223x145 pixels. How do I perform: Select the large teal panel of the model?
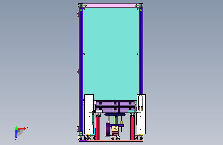[111, 54]
